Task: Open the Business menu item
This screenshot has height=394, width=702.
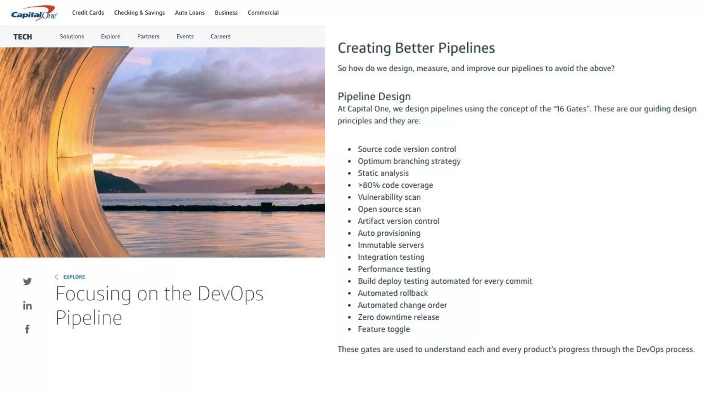Action: (226, 13)
